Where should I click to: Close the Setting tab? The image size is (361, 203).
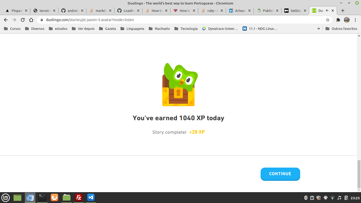tap(305, 11)
